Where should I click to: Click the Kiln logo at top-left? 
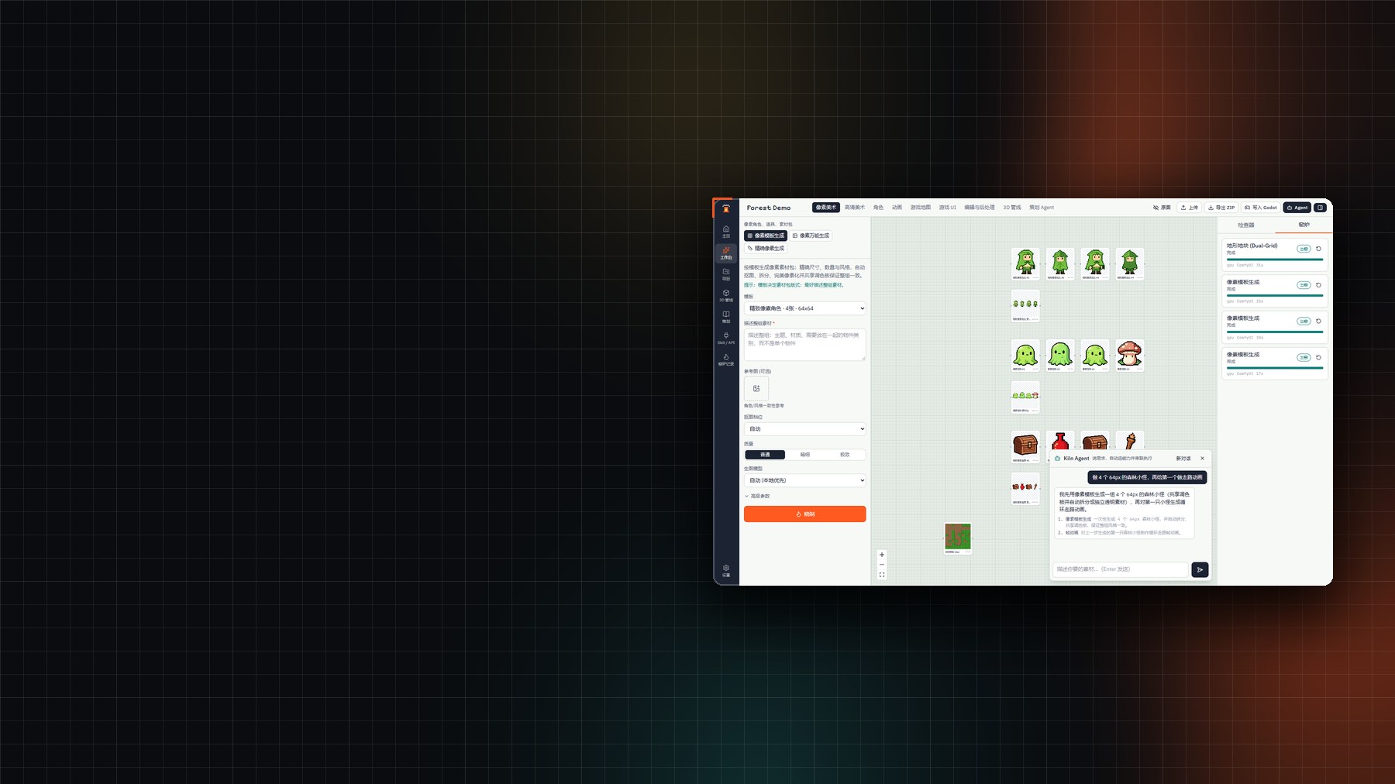pyautogui.click(x=726, y=208)
